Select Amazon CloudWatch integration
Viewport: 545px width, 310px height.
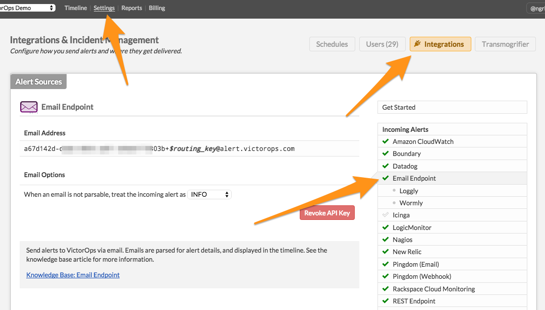[x=452, y=141]
